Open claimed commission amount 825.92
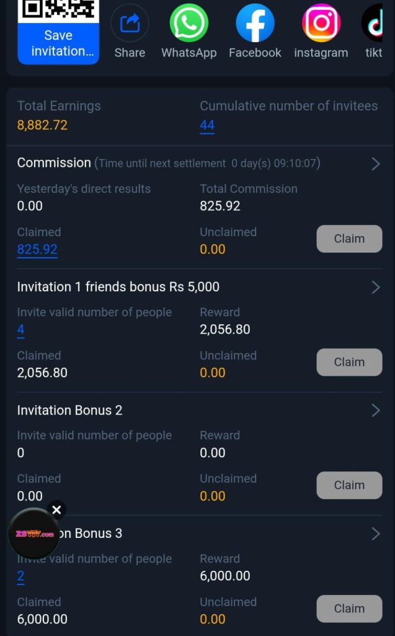 pyautogui.click(x=38, y=250)
